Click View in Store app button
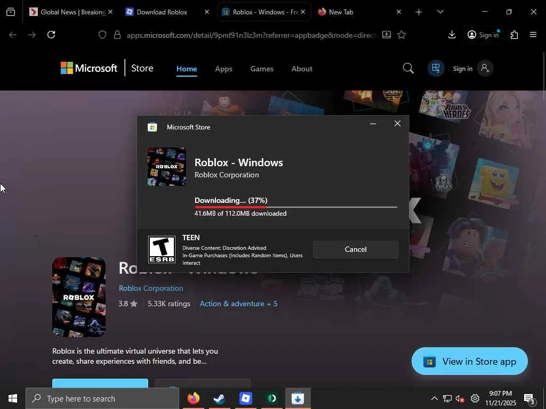Viewport: 546px width, 409px height. [x=469, y=362]
